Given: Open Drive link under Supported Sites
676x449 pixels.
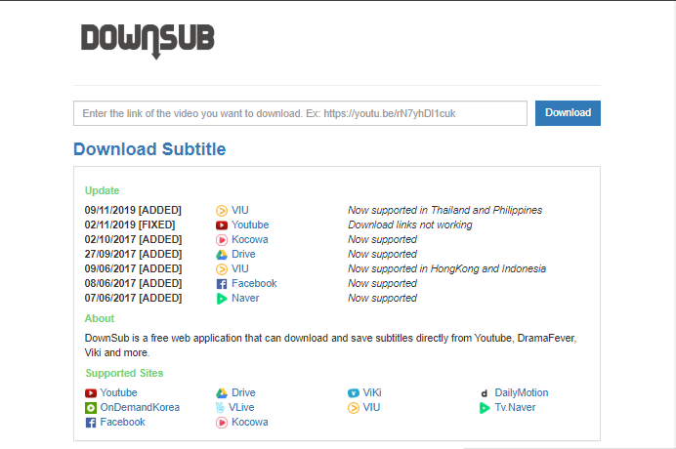Looking at the screenshot, I should [x=243, y=392].
